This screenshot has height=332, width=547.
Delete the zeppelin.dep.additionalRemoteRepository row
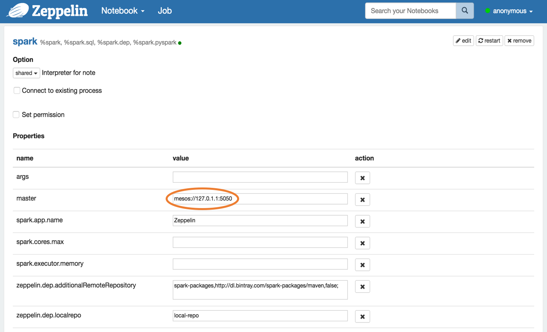pos(362,287)
